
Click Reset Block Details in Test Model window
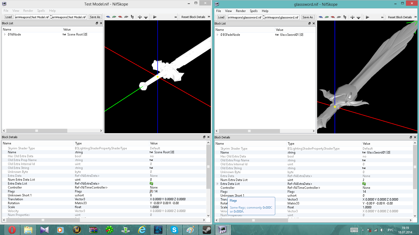193,17
